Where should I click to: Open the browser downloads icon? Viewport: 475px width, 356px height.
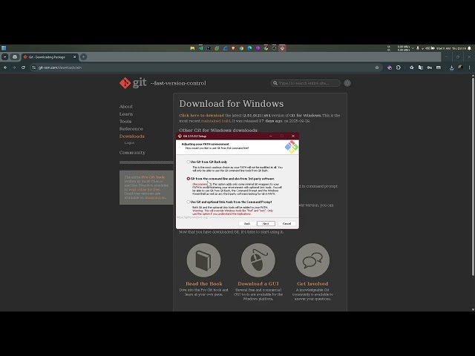click(x=451, y=67)
